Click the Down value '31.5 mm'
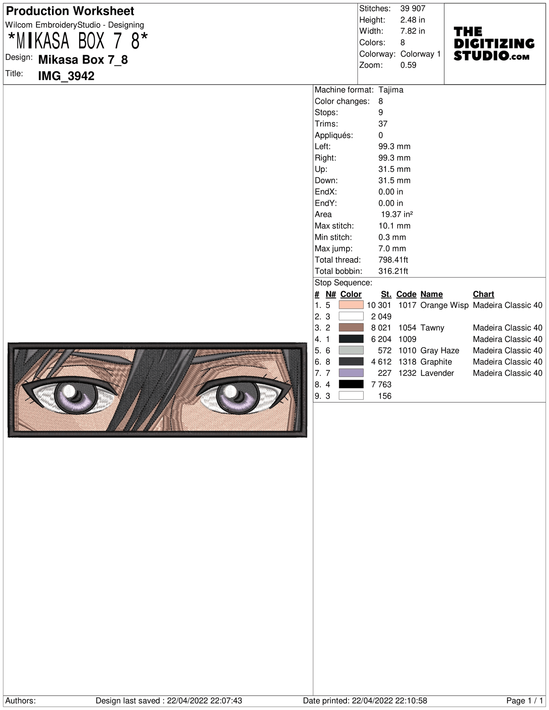 tap(394, 181)
